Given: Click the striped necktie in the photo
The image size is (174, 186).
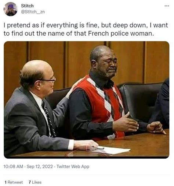Looking at the screenshot, I should point(48,119).
